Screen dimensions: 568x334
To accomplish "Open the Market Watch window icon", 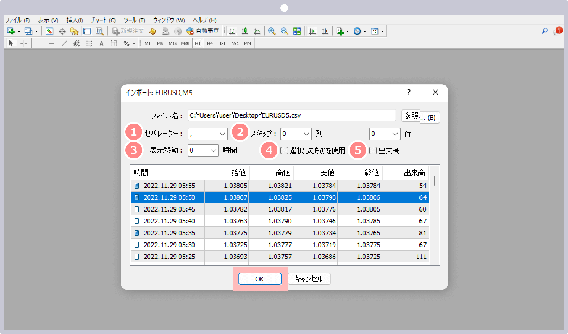I will [x=49, y=31].
